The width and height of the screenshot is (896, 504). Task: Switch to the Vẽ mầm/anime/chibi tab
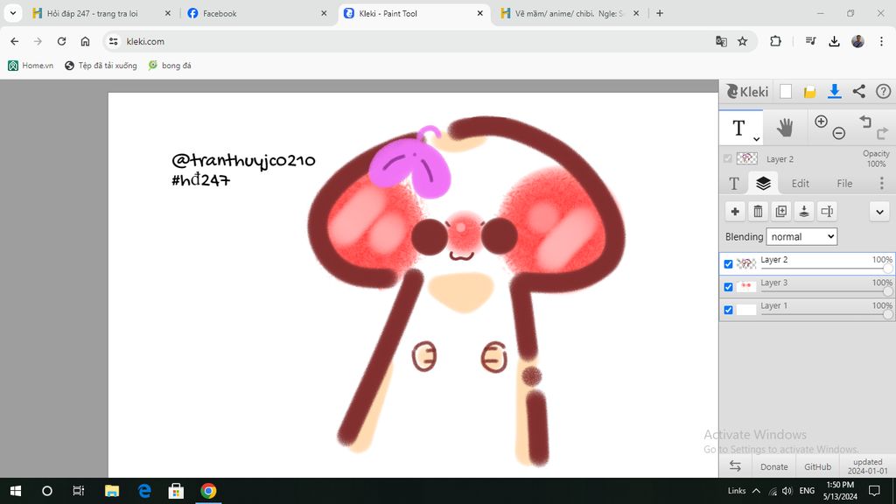point(569,13)
